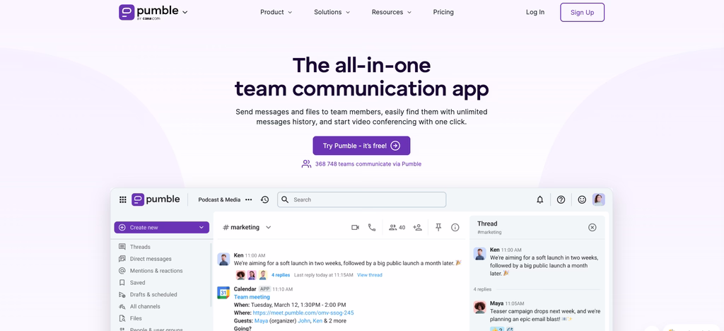Image resolution: width=724 pixels, height=331 pixels.
Task: Open Mentions & reactions in the sidebar
Action: pyautogui.click(x=156, y=271)
